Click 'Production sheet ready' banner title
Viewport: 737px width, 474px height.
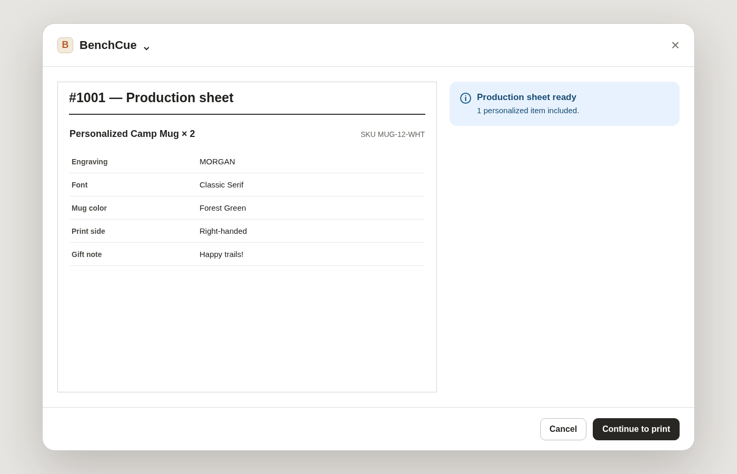coord(526,97)
